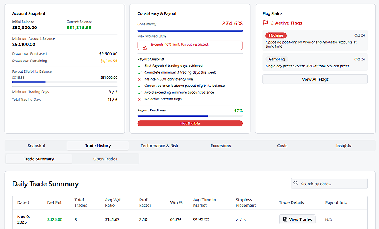Click the magnifier icon in date search
This screenshot has width=379, height=229.
point(296,184)
